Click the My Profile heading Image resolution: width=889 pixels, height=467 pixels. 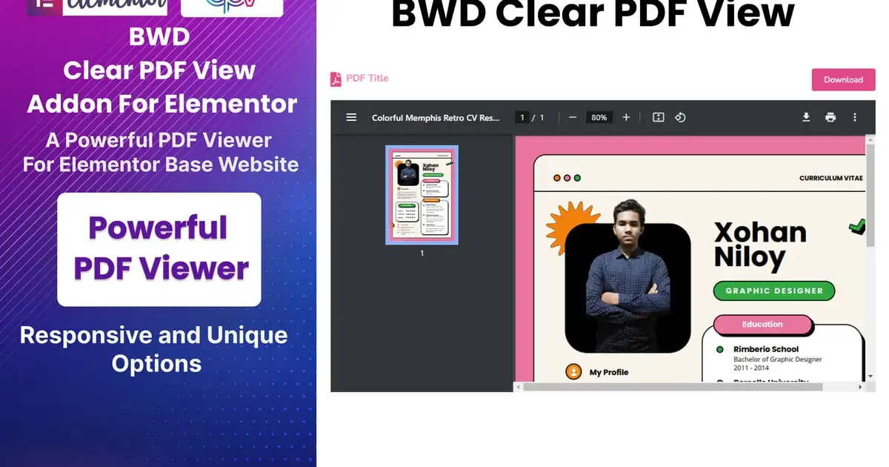(x=609, y=372)
